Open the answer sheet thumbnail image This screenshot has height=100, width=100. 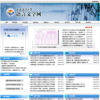pyautogui.click(x=47, y=37)
